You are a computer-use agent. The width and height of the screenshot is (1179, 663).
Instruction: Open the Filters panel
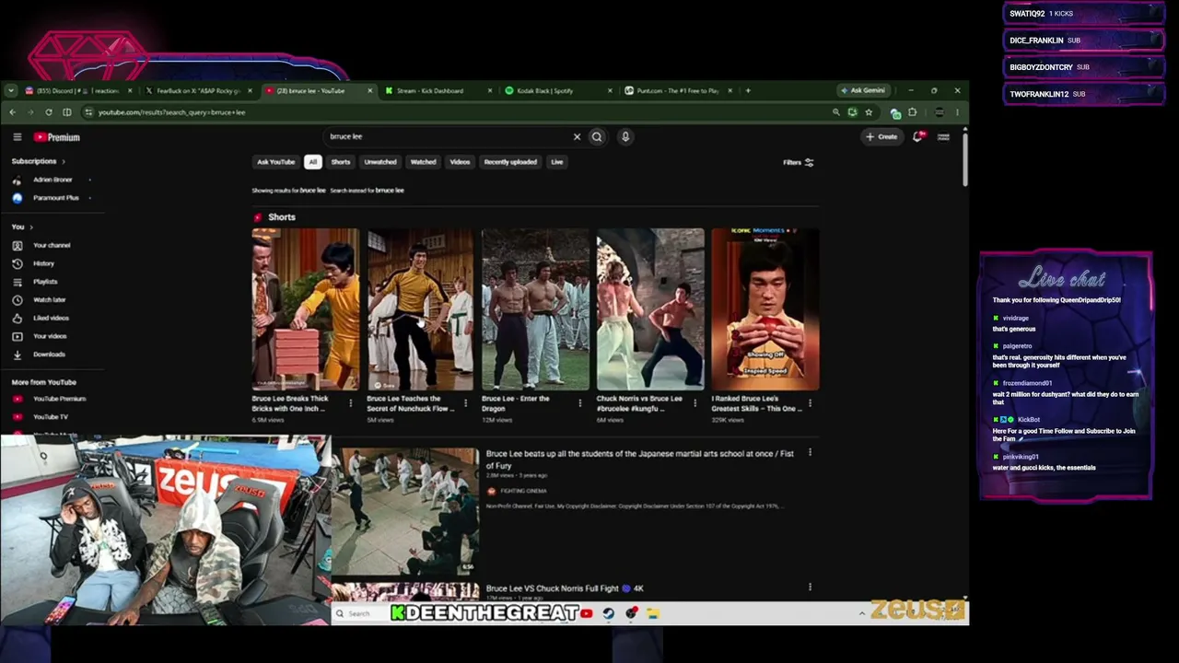pyautogui.click(x=799, y=163)
